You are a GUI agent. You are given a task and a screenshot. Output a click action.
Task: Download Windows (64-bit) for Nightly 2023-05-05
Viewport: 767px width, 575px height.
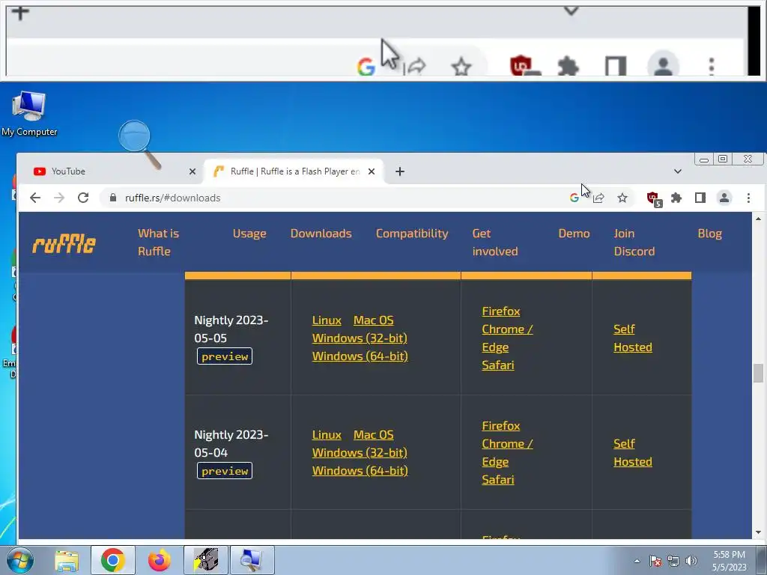(x=360, y=356)
